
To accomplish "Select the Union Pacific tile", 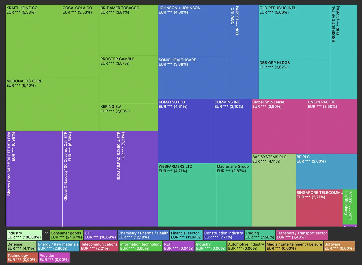I will point(332,126).
